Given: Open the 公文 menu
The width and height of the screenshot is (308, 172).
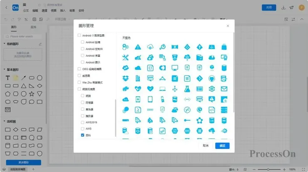Looking at the screenshot, I should pos(26,10).
